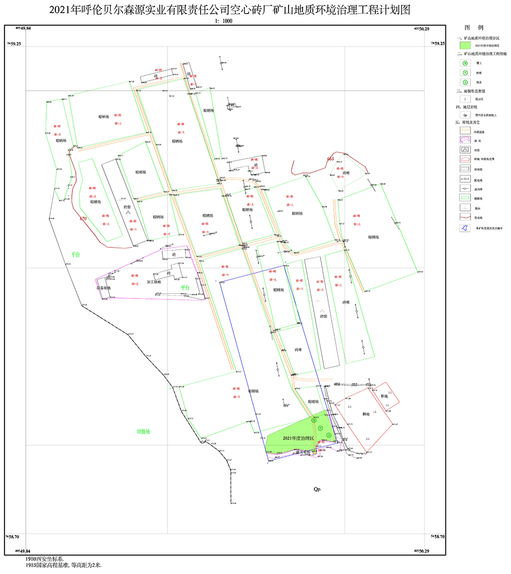Click the scale text 1:1000

point(223,21)
